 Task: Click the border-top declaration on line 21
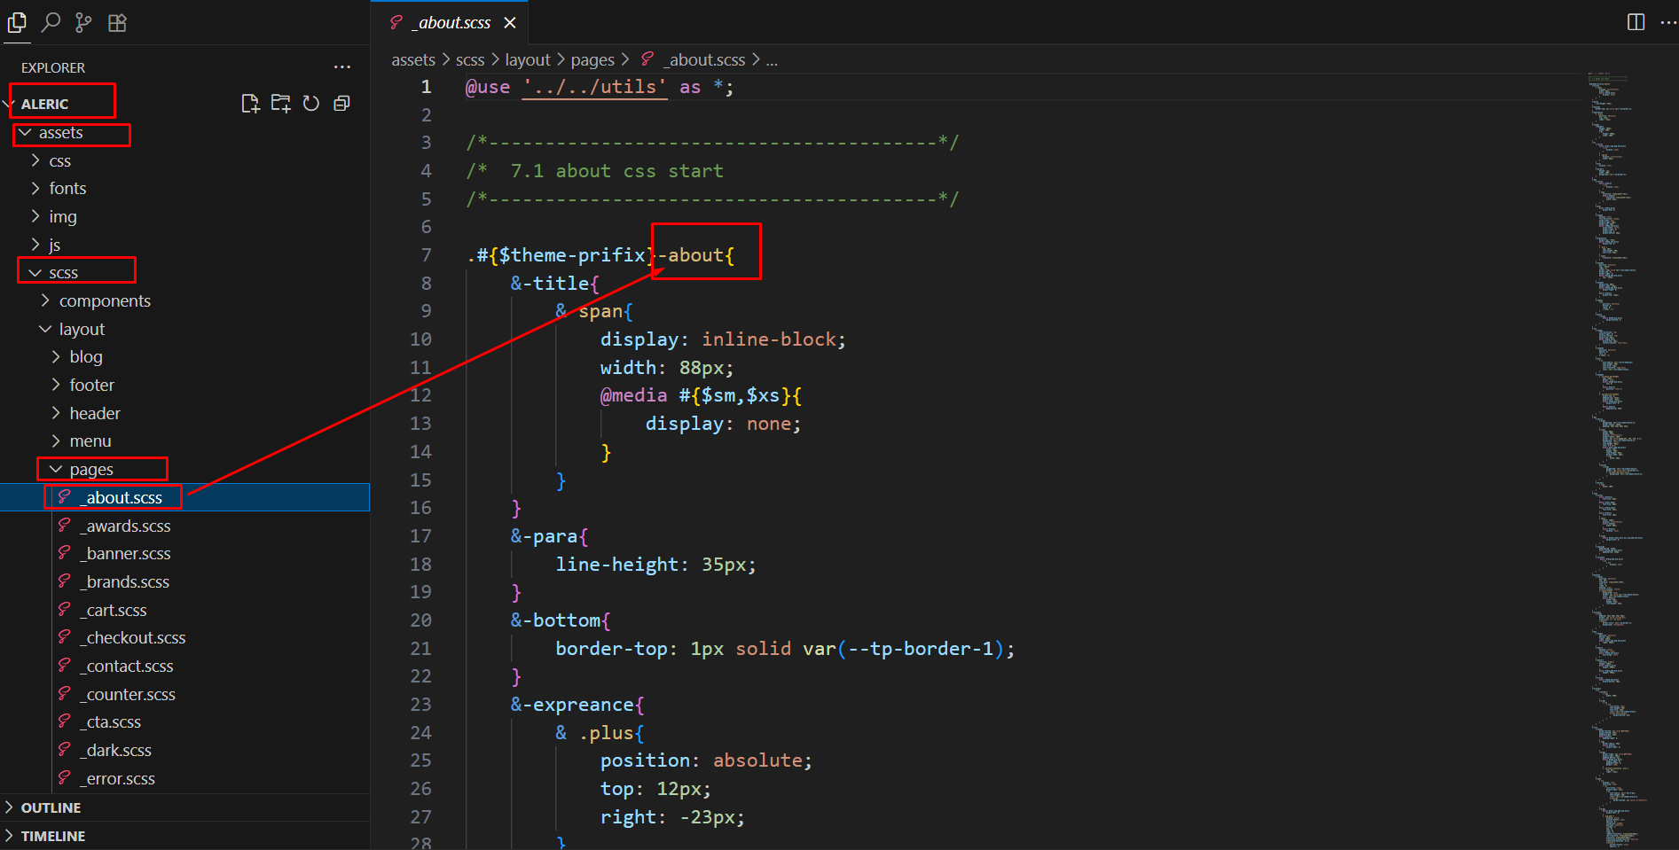pyautogui.click(x=785, y=649)
